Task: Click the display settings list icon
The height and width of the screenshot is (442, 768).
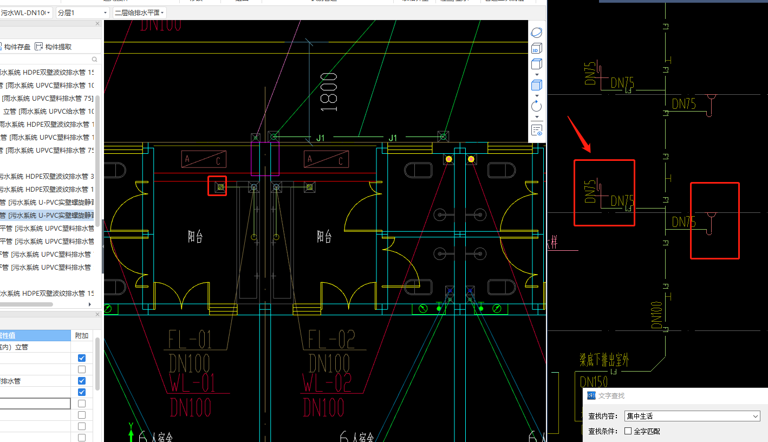Action: click(x=536, y=130)
